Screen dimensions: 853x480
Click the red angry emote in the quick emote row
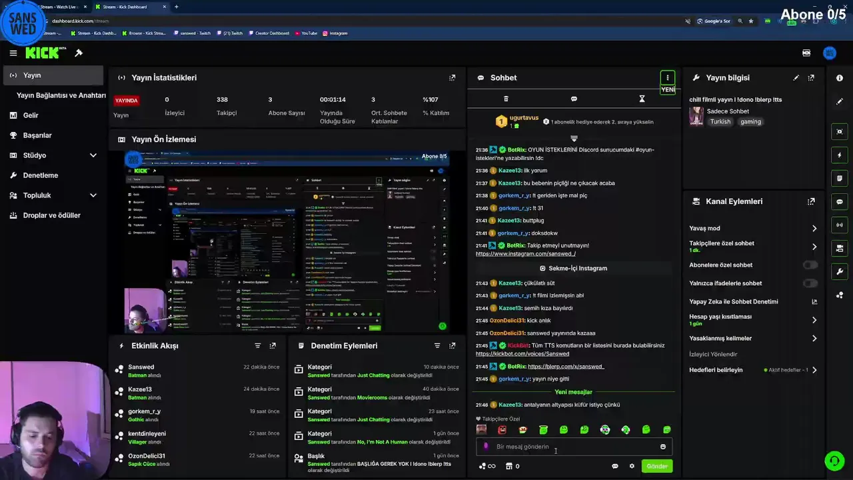(x=502, y=430)
